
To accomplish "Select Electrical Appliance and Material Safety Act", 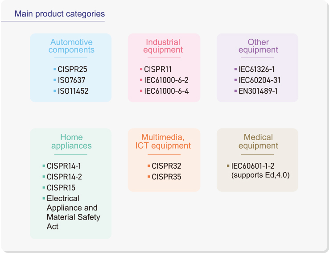I will pyautogui.click(x=73, y=212).
